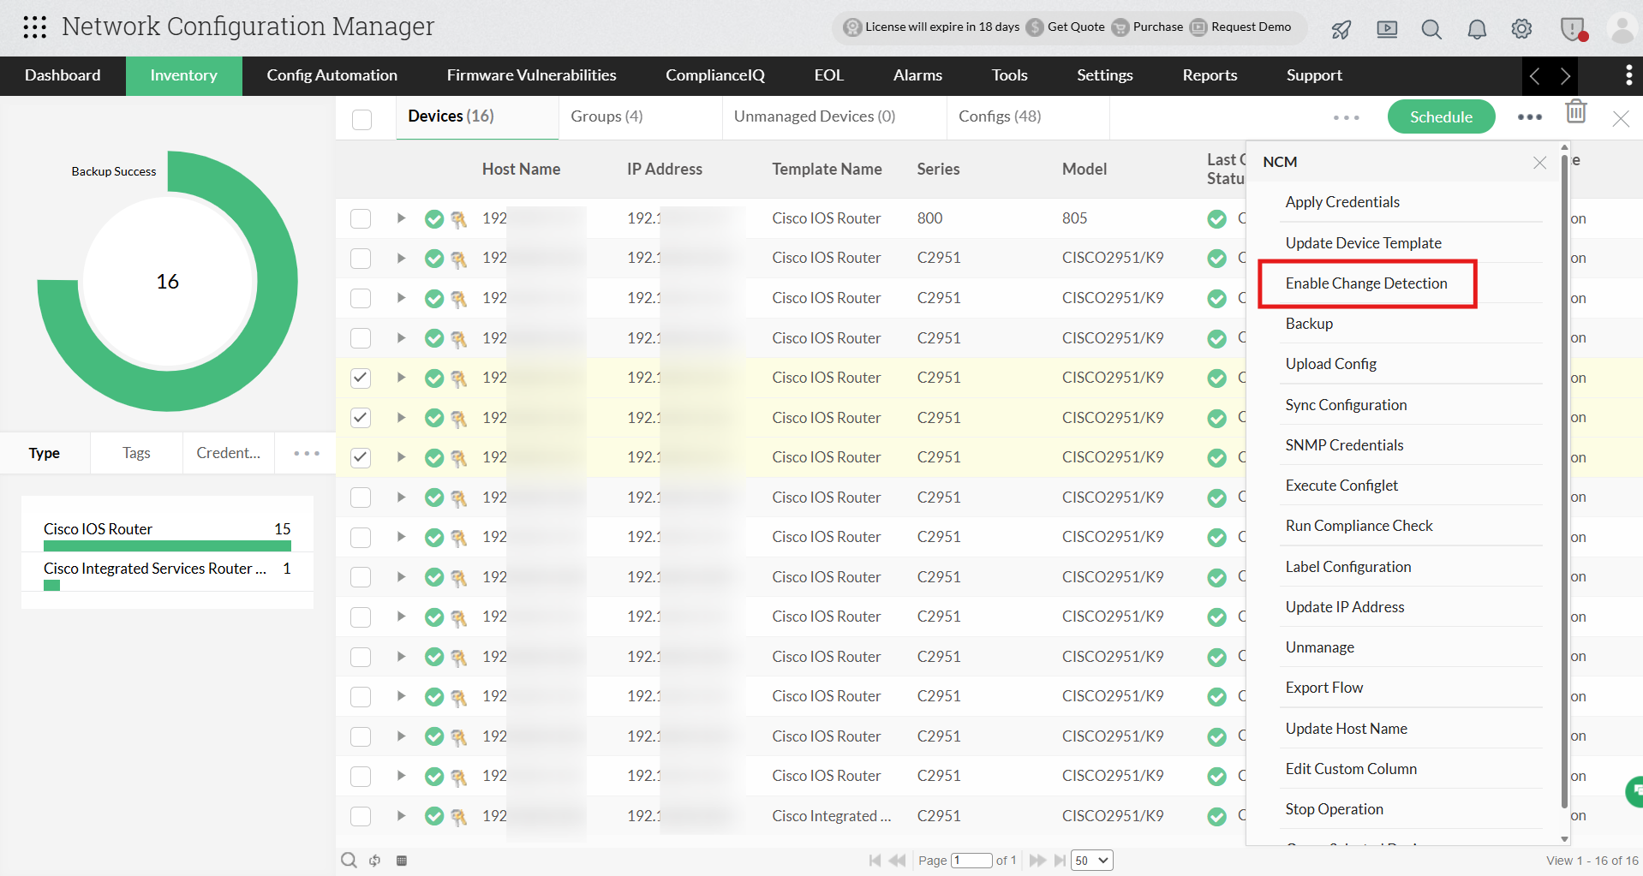Image resolution: width=1643 pixels, height=876 pixels.
Task: Open the settings gear icon
Action: point(1521,28)
